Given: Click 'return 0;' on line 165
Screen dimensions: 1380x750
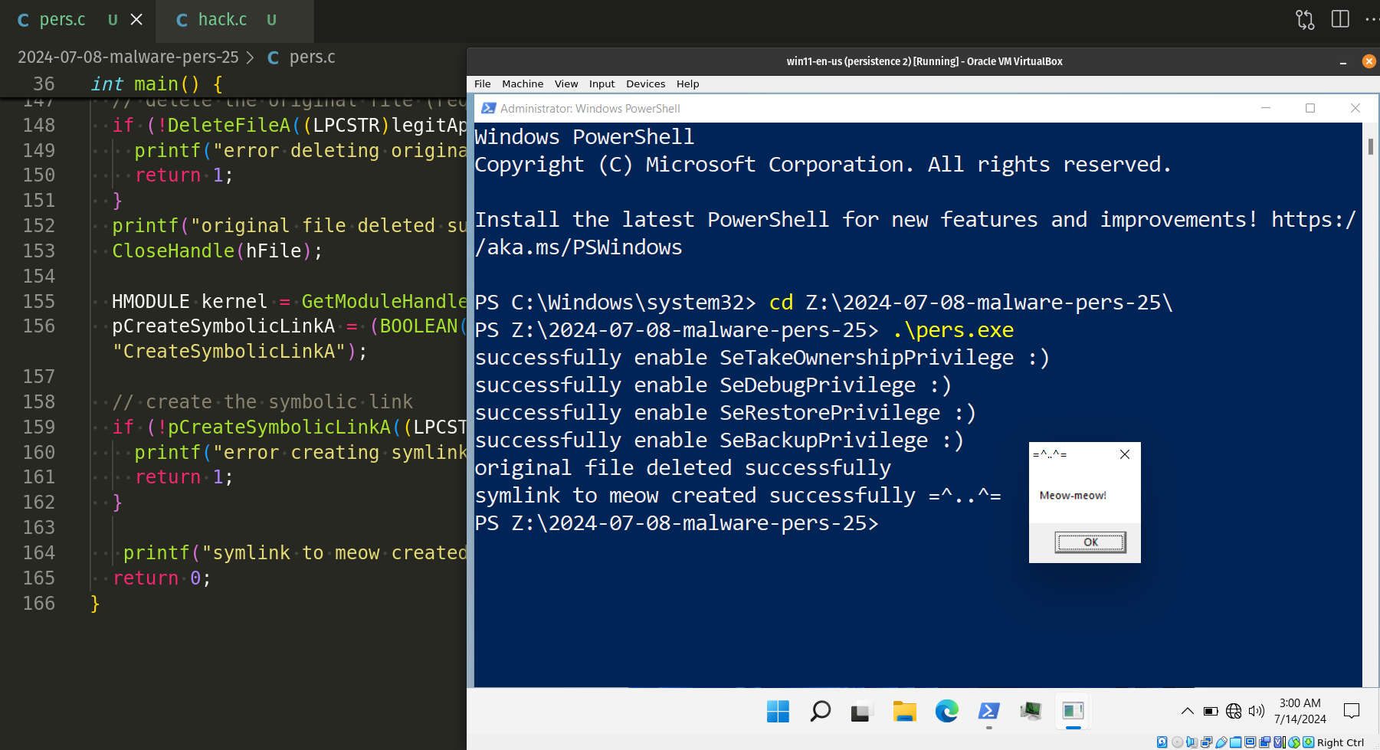Looking at the screenshot, I should (x=162, y=578).
